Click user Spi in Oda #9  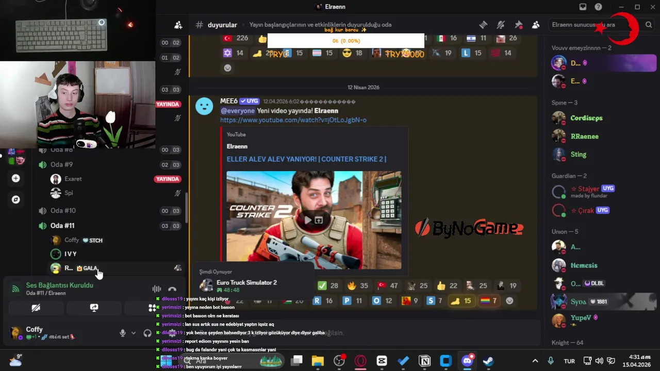point(69,193)
